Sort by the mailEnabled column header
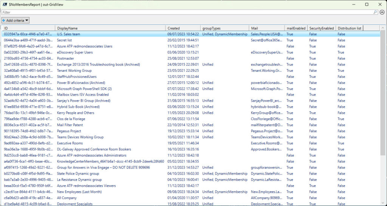 [x=296, y=28]
